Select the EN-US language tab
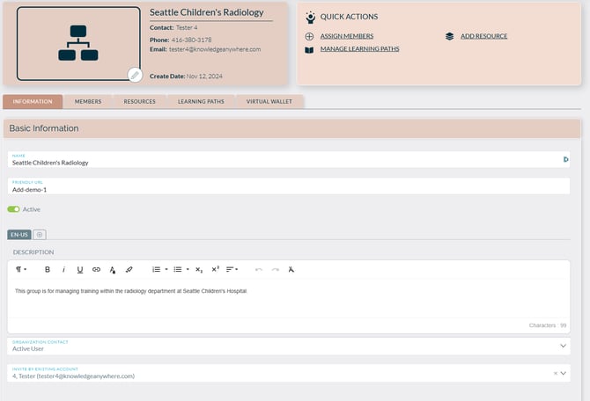The width and height of the screenshot is (590, 401). tap(19, 235)
